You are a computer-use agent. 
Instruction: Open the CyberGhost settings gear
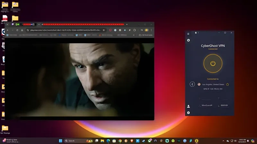[x=189, y=113]
